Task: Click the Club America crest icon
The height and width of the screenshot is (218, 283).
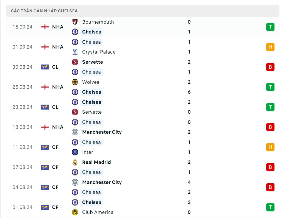Action: point(75,212)
